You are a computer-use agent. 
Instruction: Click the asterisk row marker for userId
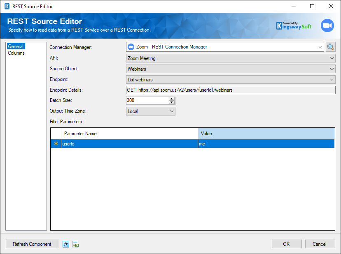click(56, 144)
